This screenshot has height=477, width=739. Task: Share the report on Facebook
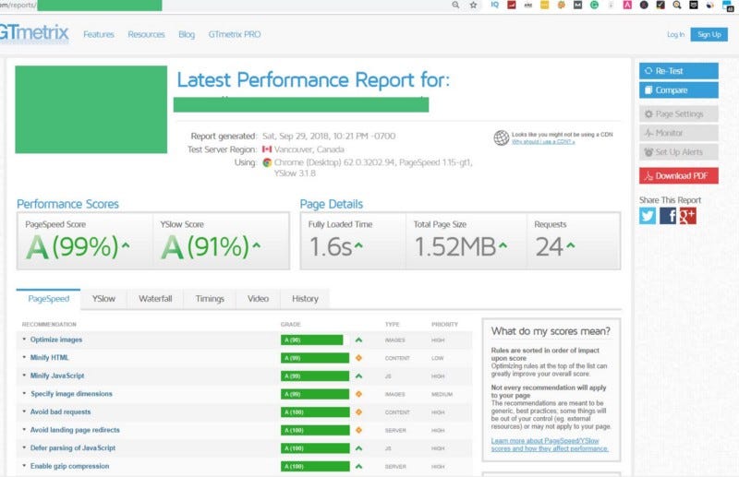[668, 216]
